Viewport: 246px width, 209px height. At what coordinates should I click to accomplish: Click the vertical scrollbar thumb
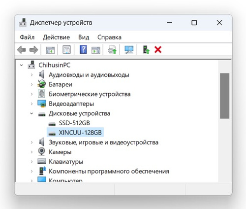pos(224,96)
